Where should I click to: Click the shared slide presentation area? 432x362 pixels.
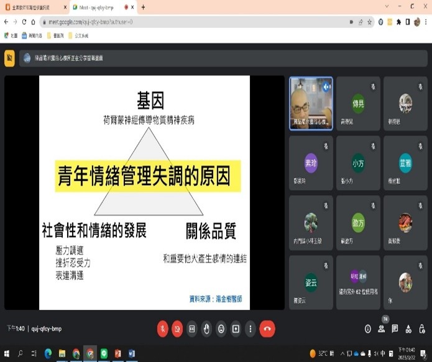click(144, 192)
